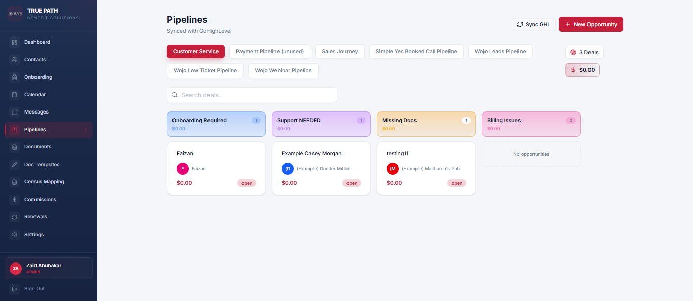Click the Doc Templates pencil icon
Screen dimensions: 693x301
click(15, 165)
